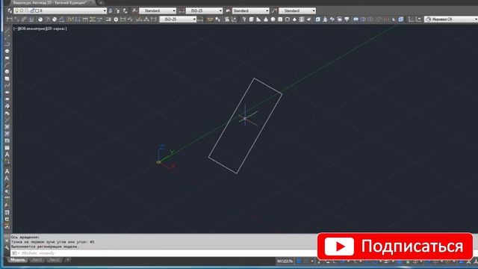This screenshot has width=478, height=269.
Task: Toggle layer 0 lock icon
Action: (32, 10)
